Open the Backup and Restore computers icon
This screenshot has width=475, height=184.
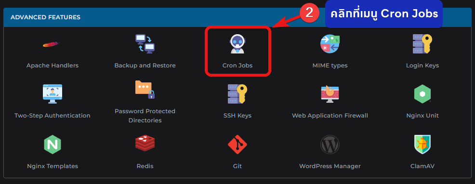pyautogui.click(x=145, y=44)
